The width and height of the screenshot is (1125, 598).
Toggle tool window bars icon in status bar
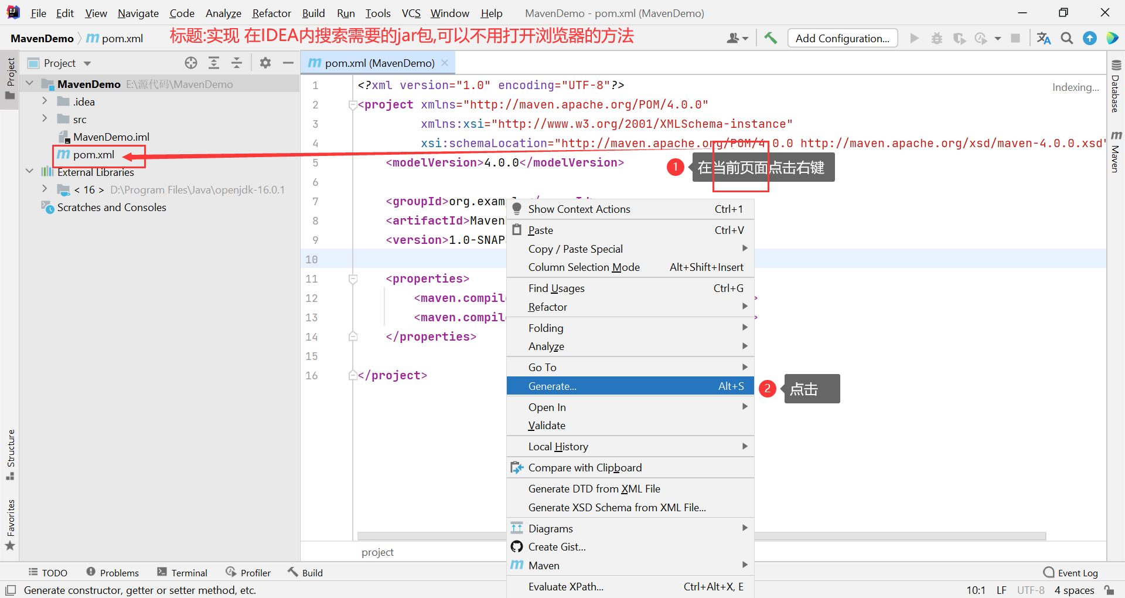(11, 590)
